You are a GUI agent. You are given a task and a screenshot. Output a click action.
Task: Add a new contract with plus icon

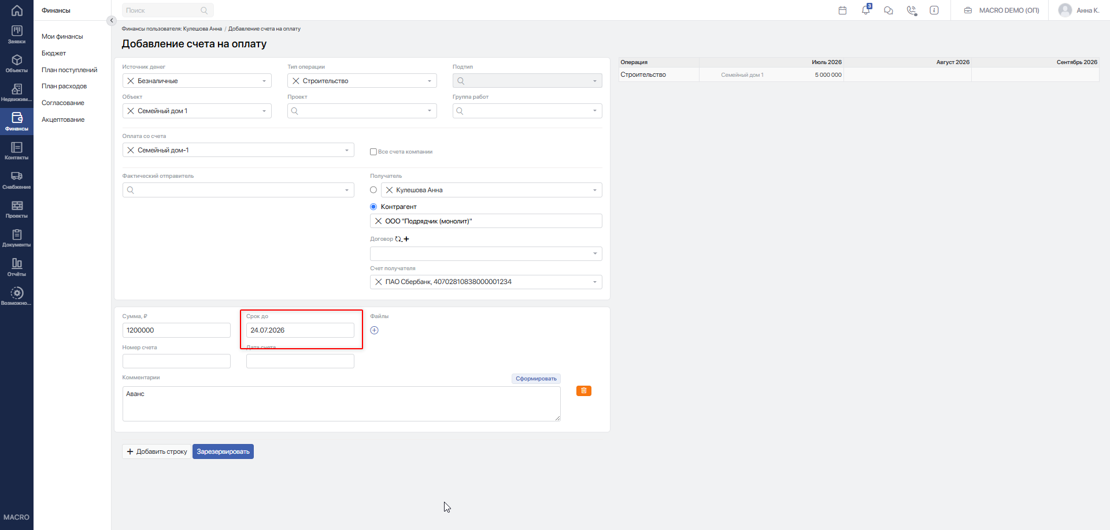(x=406, y=239)
